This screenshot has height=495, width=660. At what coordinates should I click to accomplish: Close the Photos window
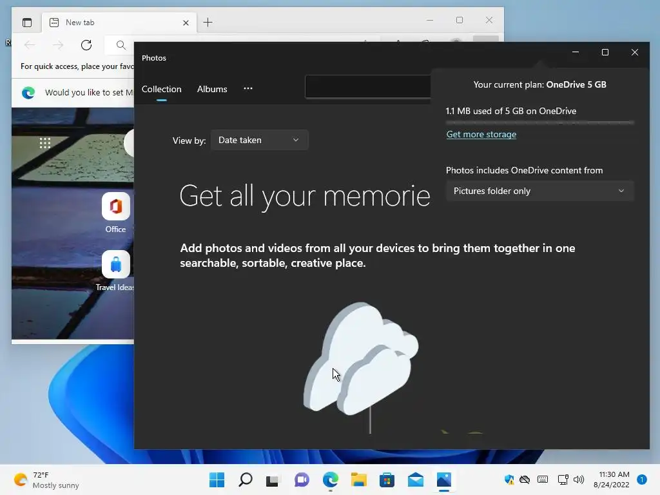click(635, 52)
